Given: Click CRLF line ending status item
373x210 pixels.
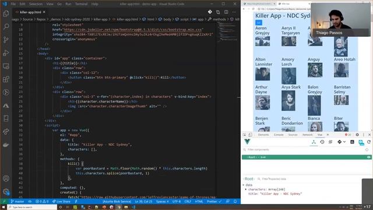Looking at the screenshot, I should pos(188,201).
